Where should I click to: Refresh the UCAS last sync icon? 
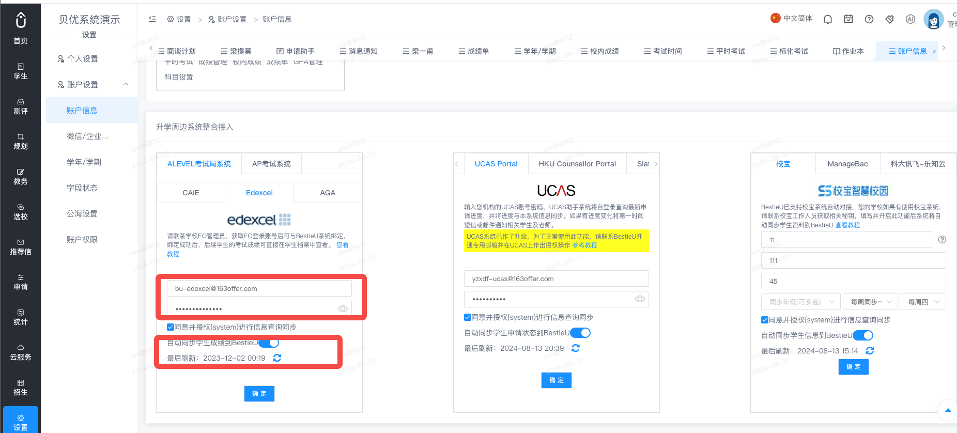pos(576,348)
